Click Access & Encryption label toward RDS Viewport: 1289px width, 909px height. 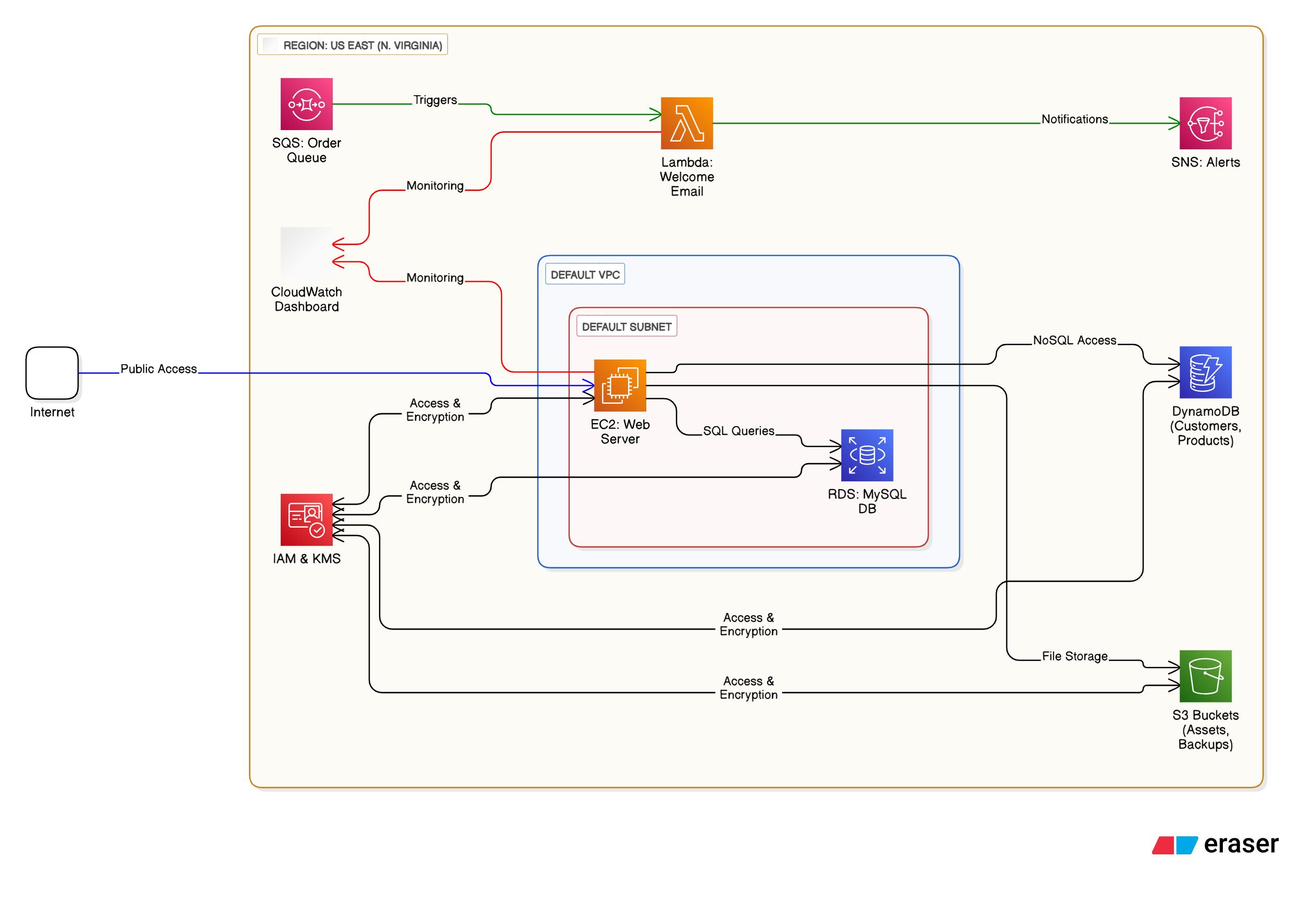[435, 492]
